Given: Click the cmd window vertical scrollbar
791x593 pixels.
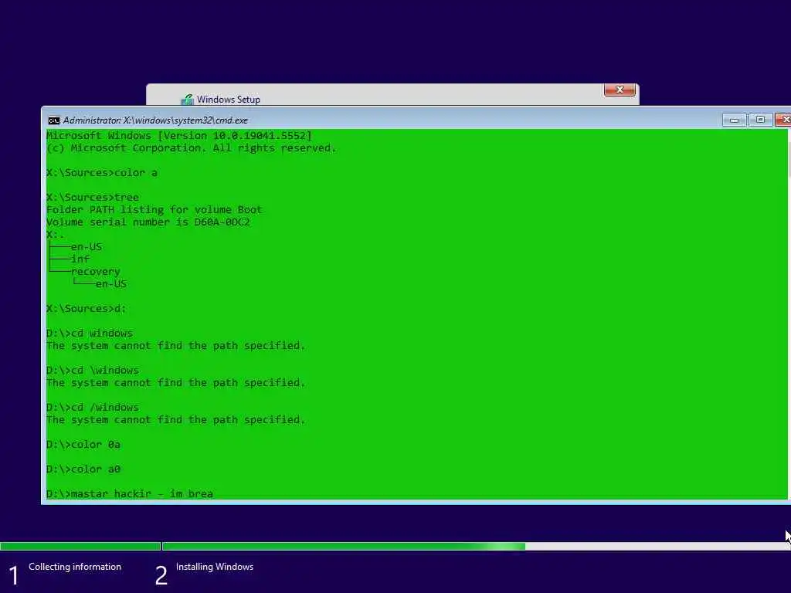Looking at the screenshot, I should click(x=789, y=313).
